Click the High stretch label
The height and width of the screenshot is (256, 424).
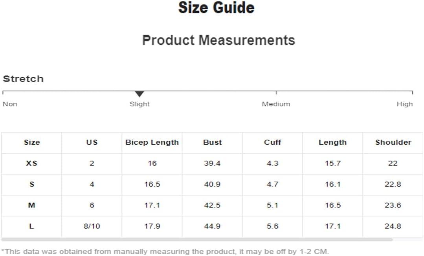(x=404, y=104)
